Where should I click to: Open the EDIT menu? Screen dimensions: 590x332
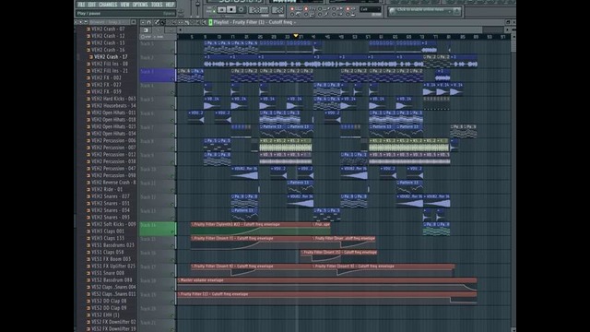coord(92,5)
